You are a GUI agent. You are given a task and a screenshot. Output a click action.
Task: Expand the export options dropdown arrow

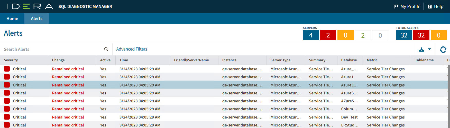click(x=429, y=49)
